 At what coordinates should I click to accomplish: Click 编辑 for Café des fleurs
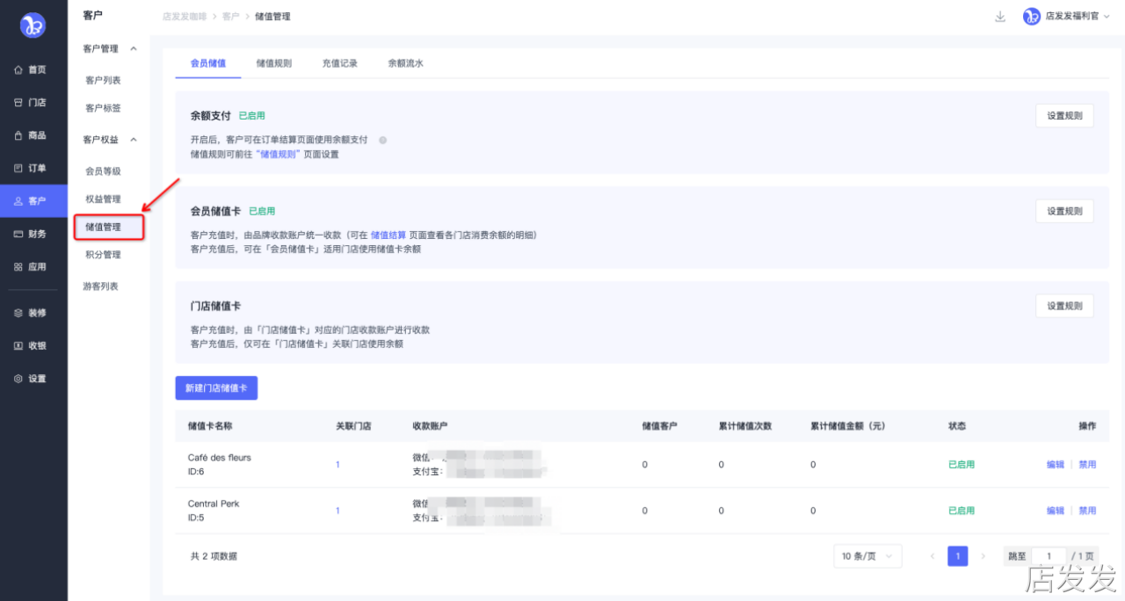(1056, 465)
